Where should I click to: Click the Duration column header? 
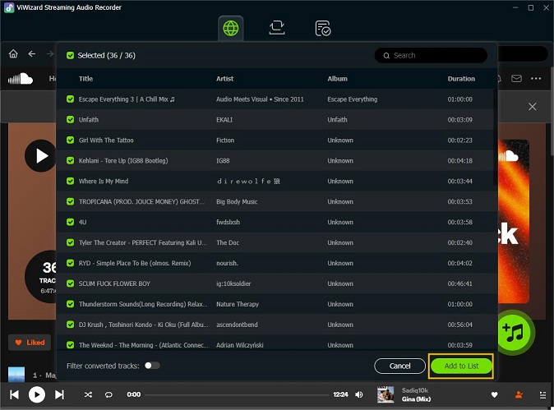(x=461, y=79)
